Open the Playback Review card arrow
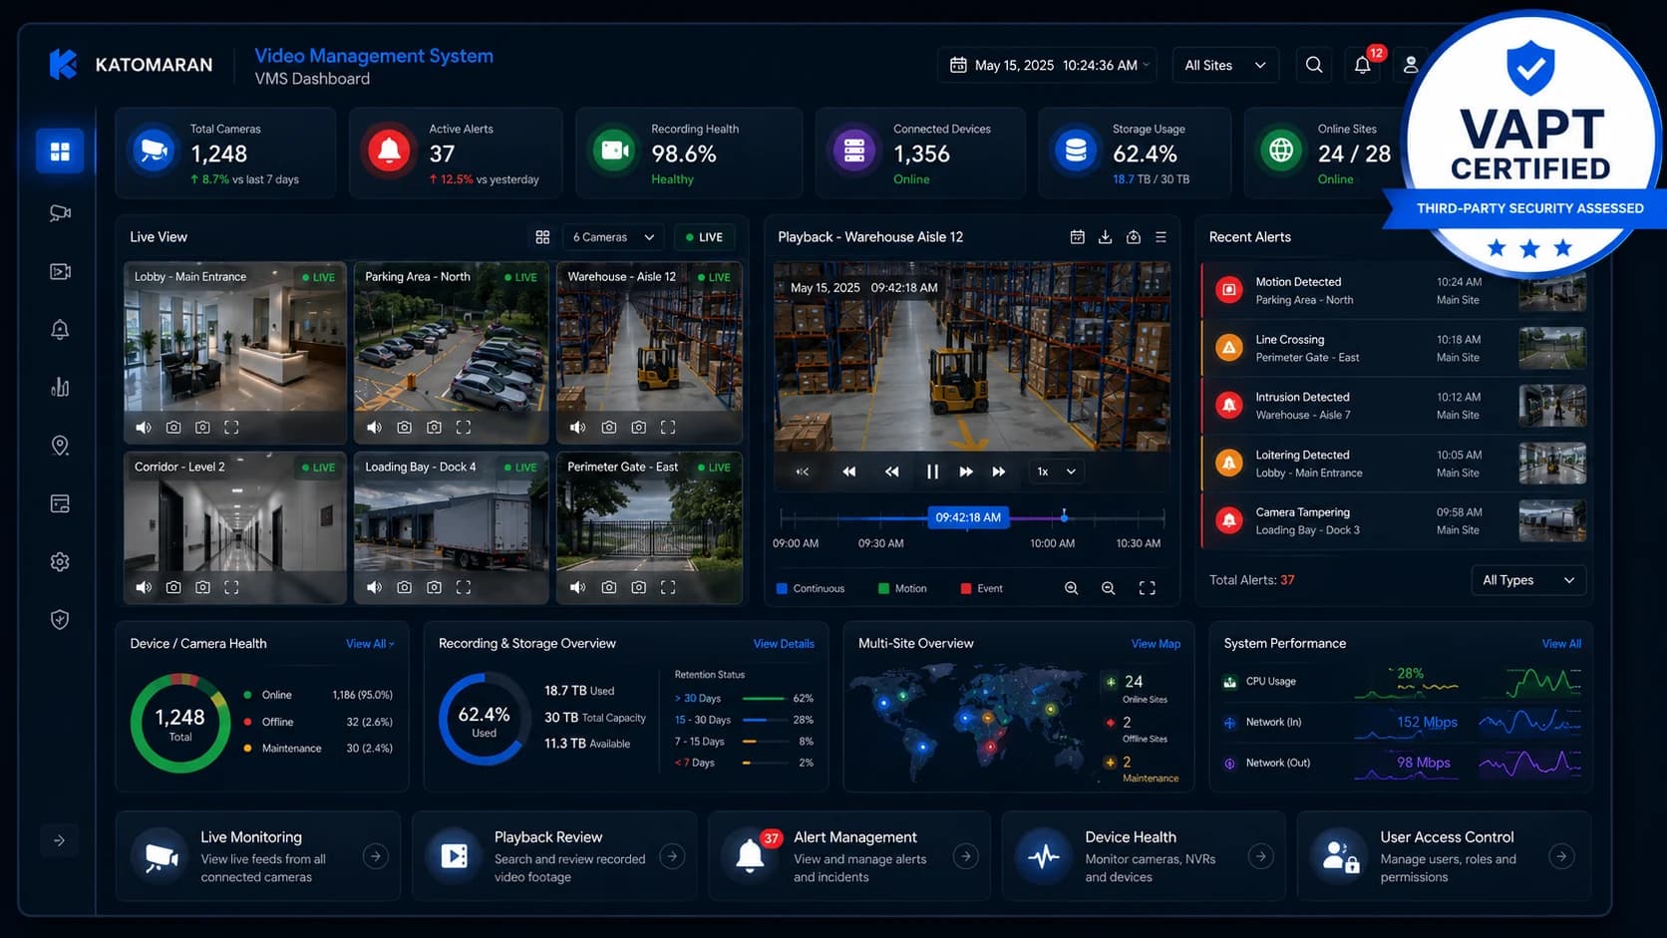Screen dimensions: 1667x938 (672, 856)
